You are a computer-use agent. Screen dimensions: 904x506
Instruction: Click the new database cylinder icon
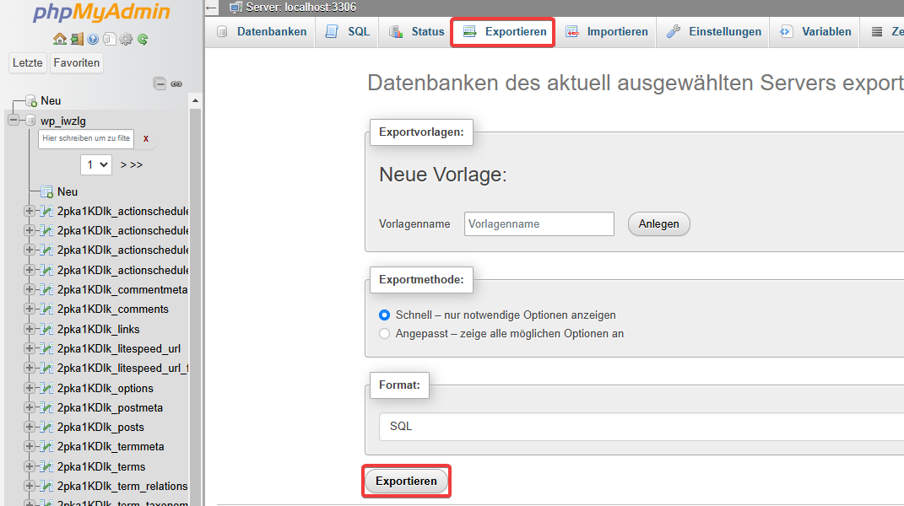tap(31, 101)
